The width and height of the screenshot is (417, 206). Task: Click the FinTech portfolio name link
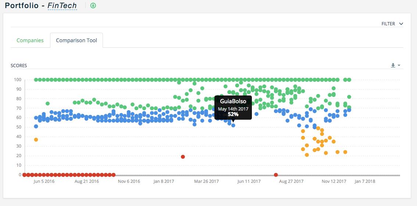(x=63, y=6)
